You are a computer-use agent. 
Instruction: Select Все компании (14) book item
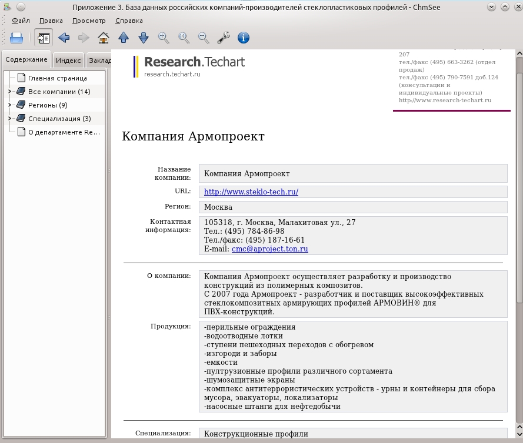[x=59, y=92]
